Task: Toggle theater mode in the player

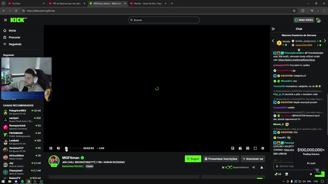Action: (248, 148)
